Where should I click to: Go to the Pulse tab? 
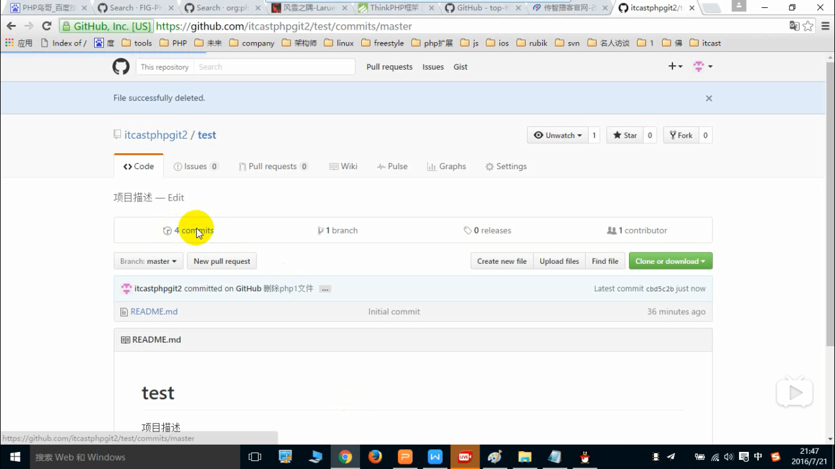point(392,166)
